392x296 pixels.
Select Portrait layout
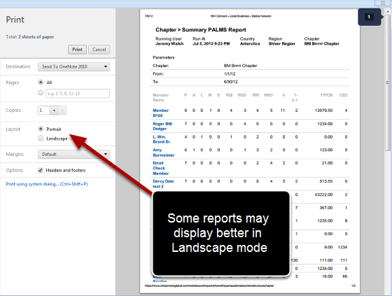(x=41, y=129)
